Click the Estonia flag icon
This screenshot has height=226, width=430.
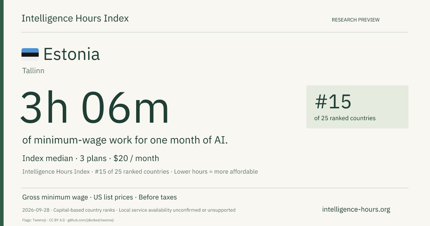click(x=30, y=54)
